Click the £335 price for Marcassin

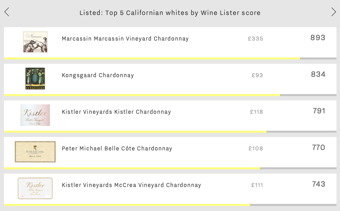(255, 39)
